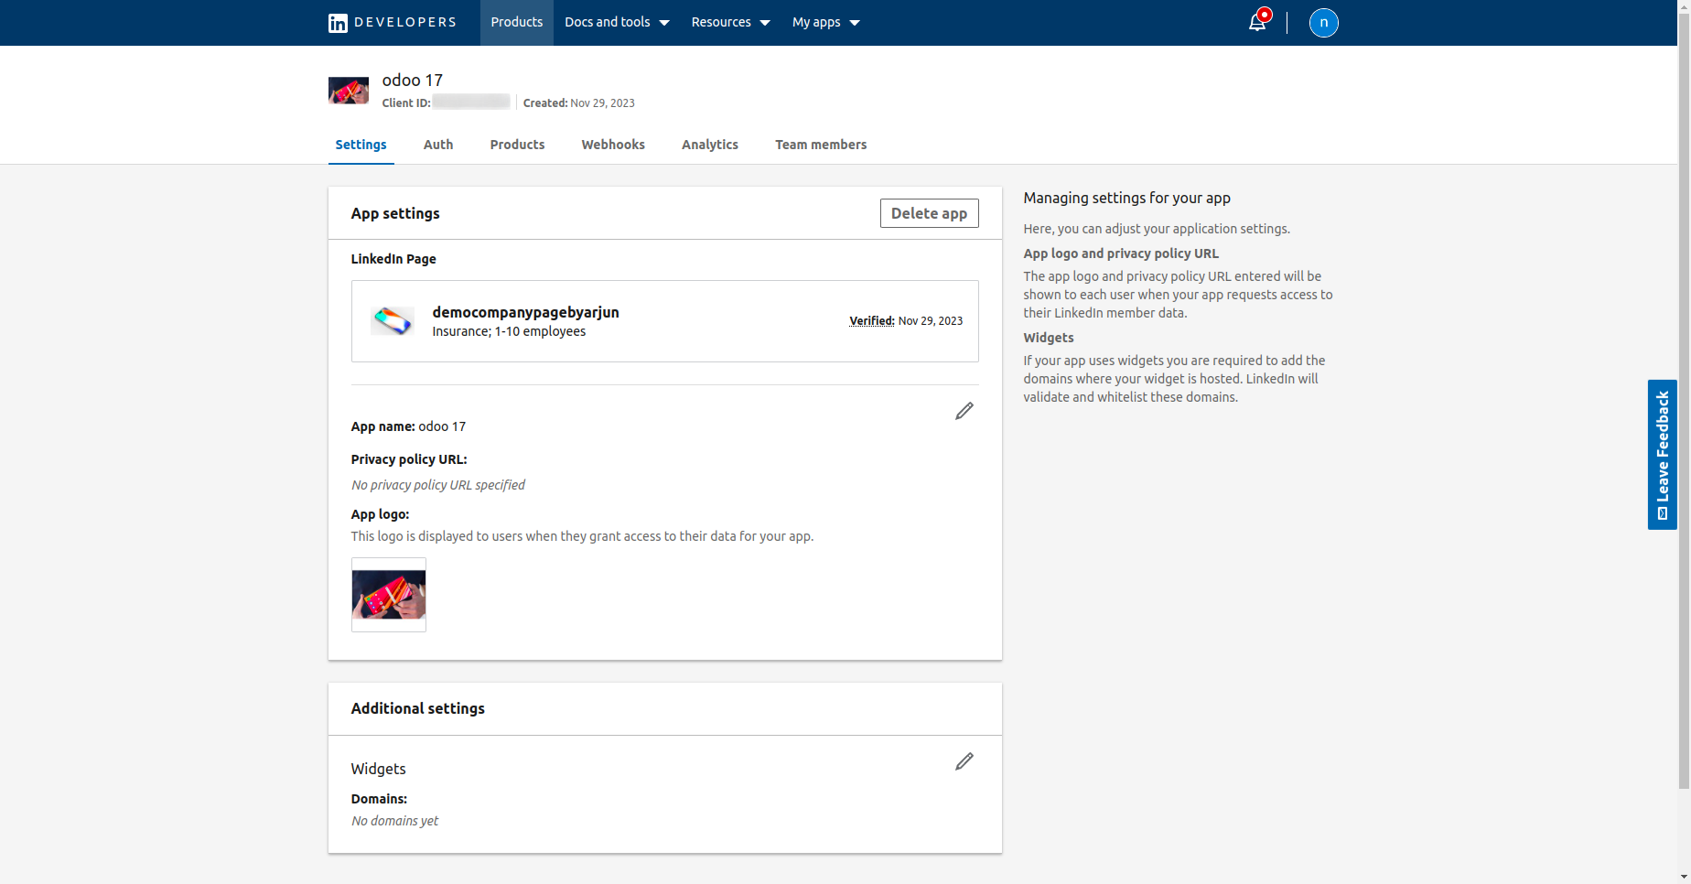Open the Products top navigation item
1691x884 pixels.
click(517, 23)
